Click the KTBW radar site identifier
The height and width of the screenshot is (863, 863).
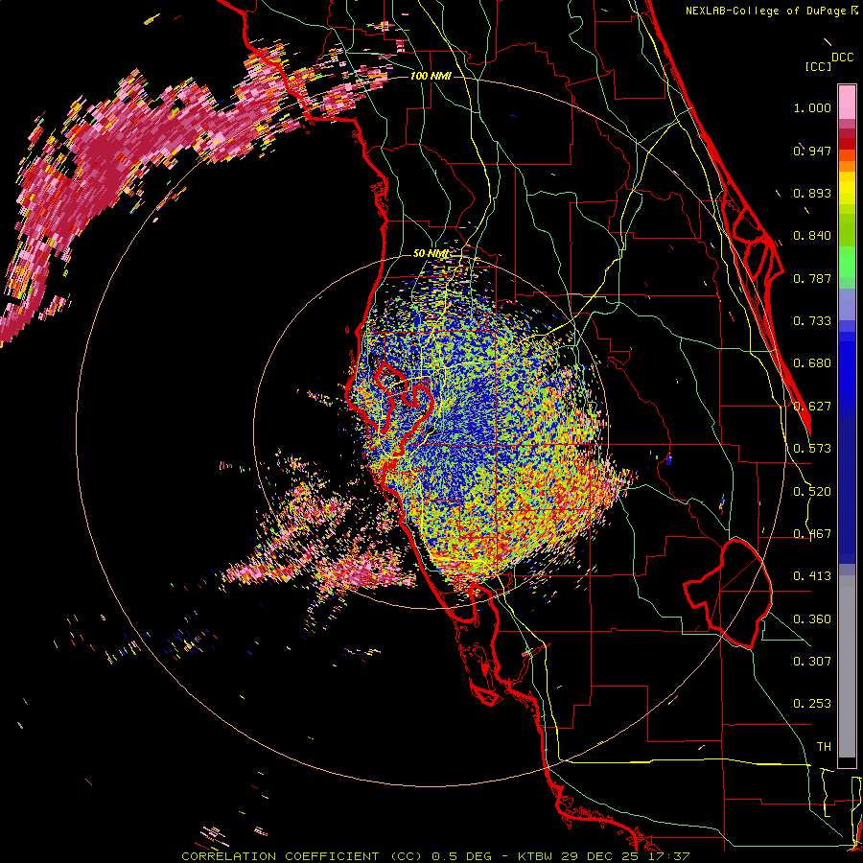(x=535, y=856)
